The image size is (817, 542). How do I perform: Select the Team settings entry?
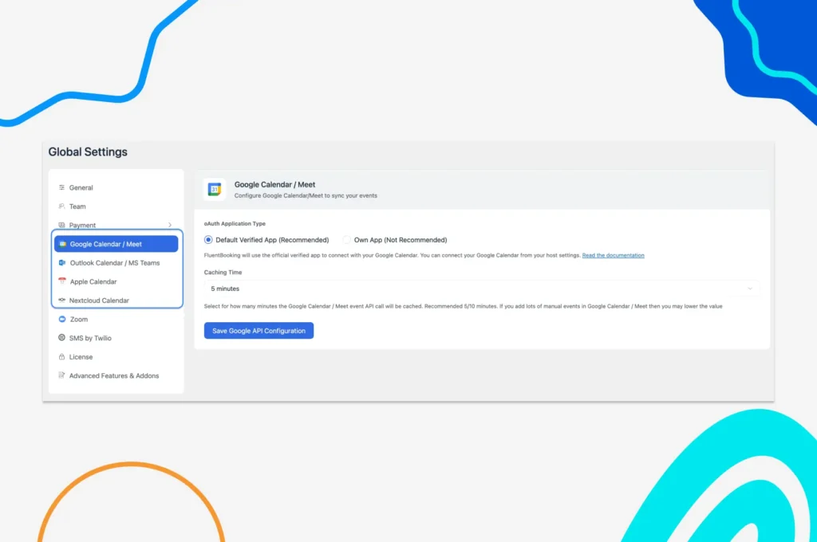pyautogui.click(x=75, y=206)
